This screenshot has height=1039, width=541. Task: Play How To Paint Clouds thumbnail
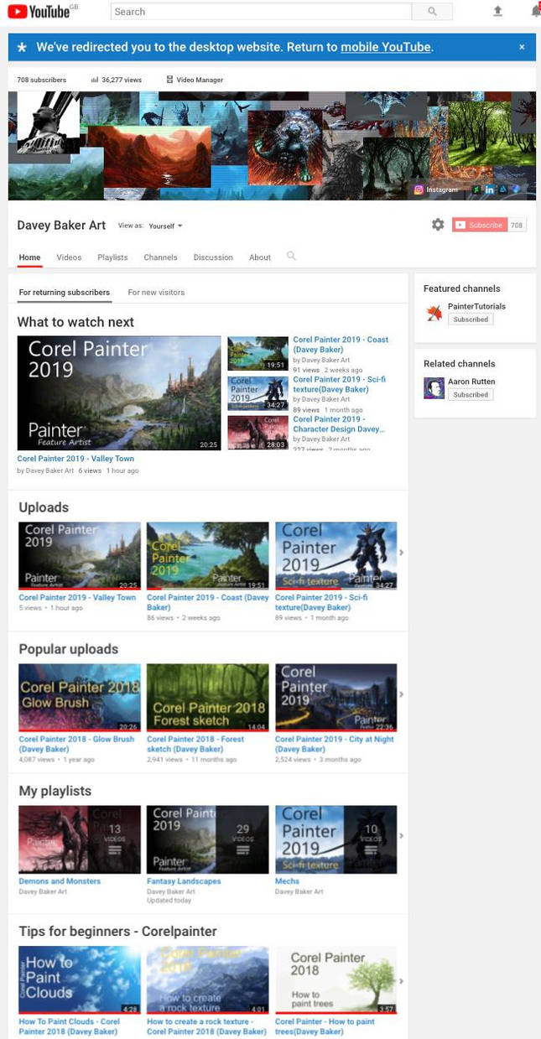[x=80, y=980]
